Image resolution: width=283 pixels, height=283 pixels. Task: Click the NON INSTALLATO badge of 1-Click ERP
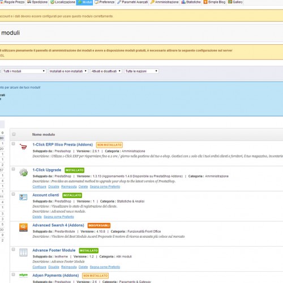[109, 145]
